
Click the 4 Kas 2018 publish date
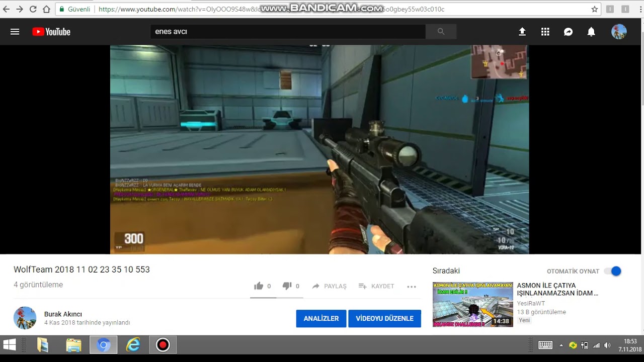click(x=87, y=323)
